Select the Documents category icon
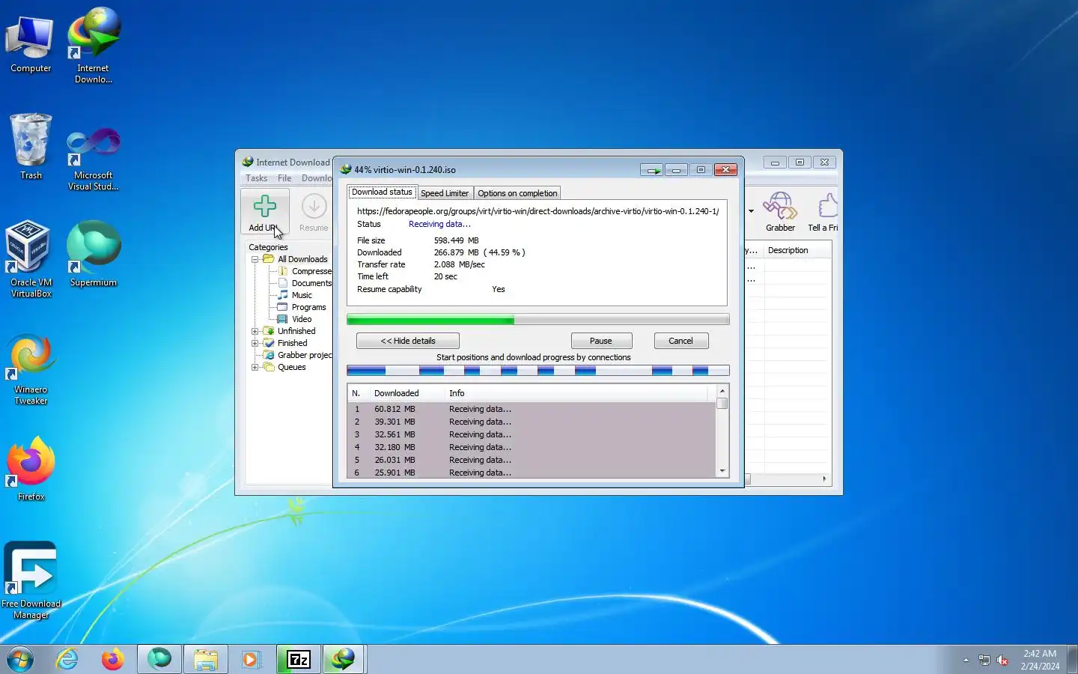The image size is (1078, 674). pos(283,283)
